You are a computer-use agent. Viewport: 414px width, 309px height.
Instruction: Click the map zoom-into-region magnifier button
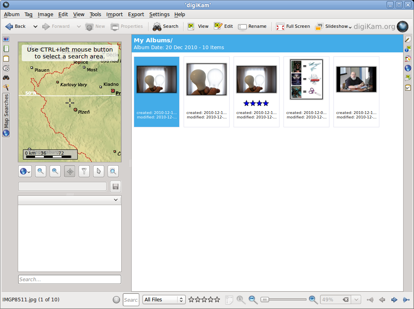113,171
